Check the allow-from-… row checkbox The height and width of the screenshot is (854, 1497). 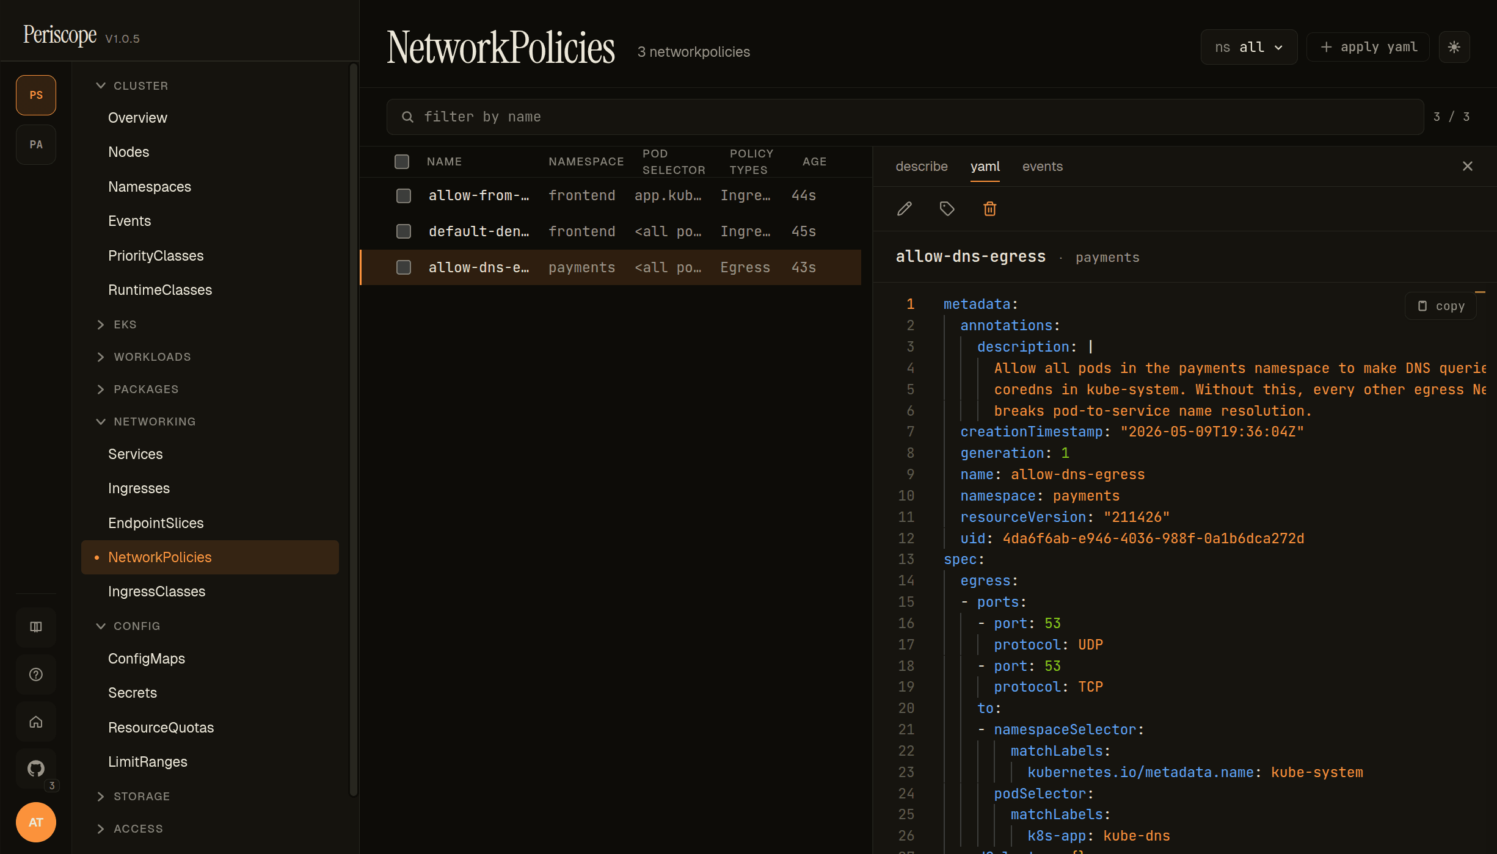[404, 195]
